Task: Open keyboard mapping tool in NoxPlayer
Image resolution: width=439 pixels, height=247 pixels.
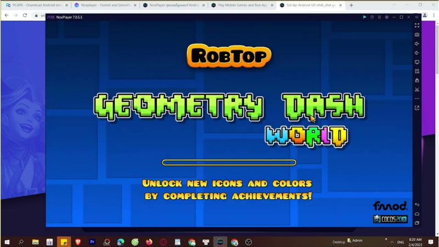Action: (x=417, y=35)
